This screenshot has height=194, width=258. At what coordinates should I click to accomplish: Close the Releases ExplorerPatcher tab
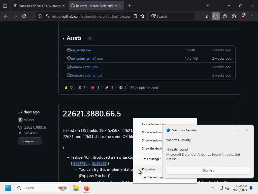click(x=120, y=6)
